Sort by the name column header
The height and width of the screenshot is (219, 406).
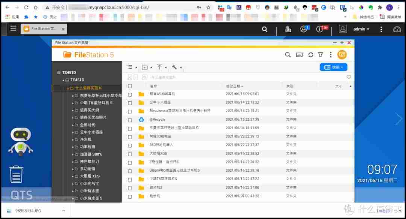pyautogui.click(x=153, y=86)
